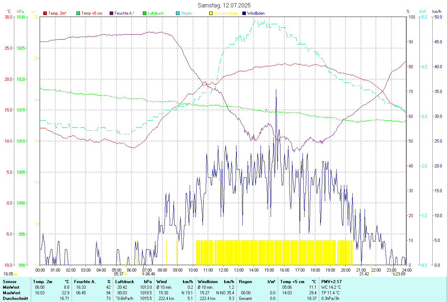The width and height of the screenshot is (447, 302).
Task: Click the hPa axis unit label
Action: click(x=20, y=12)
